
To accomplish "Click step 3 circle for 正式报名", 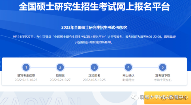I will tap(94, 67).
